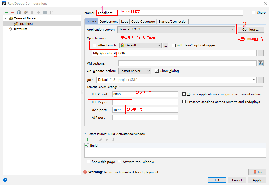This screenshot has height=185, width=269.
Task: Switch to the Deployment tab
Action: point(109,22)
